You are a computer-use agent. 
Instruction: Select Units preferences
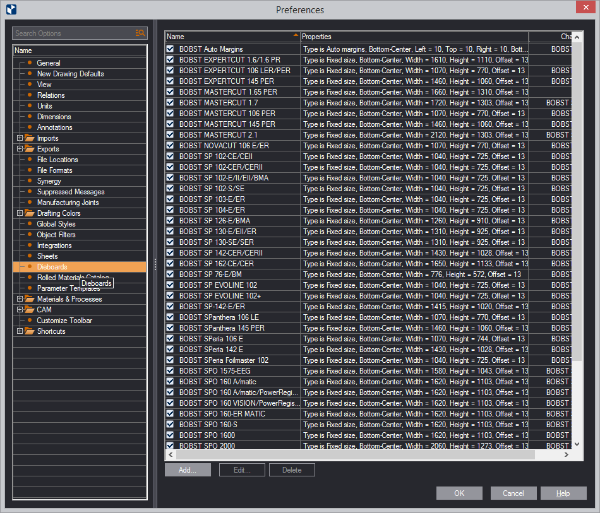point(44,106)
